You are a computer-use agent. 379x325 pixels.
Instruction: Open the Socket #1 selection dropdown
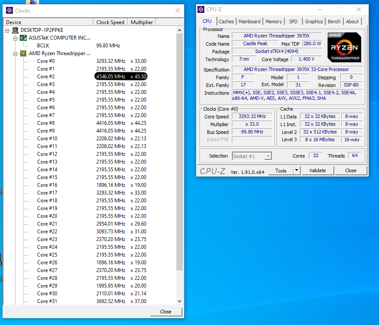268,156
